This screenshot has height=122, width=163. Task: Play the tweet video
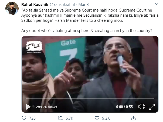point(28,107)
